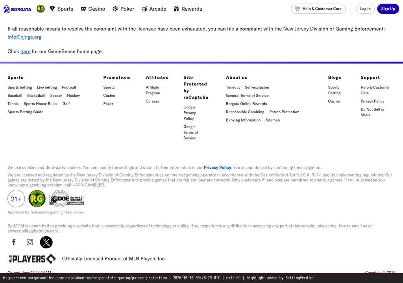Open the Basketball footer link
403x283 pixels.
(x=36, y=96)
